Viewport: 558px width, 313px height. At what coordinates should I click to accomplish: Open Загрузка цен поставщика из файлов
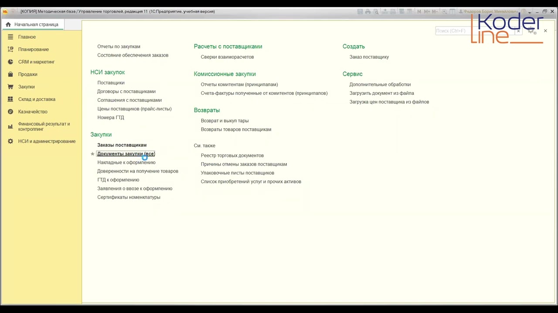[x=389, y=102]
